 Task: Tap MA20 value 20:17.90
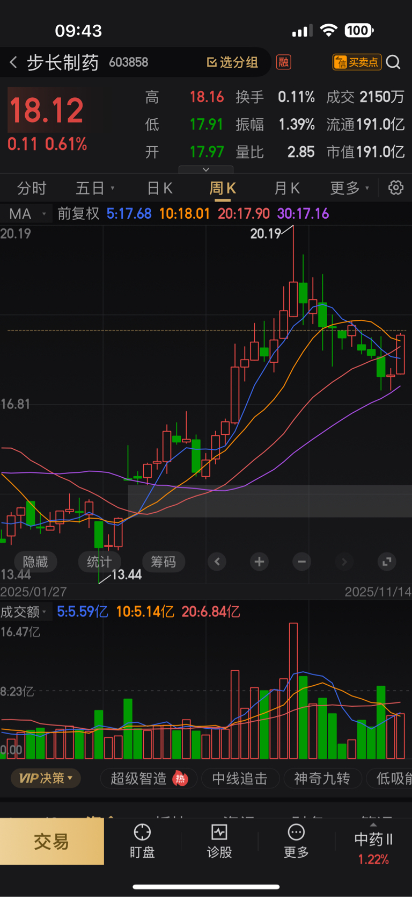pyautogui.click(x=244, y=214)
